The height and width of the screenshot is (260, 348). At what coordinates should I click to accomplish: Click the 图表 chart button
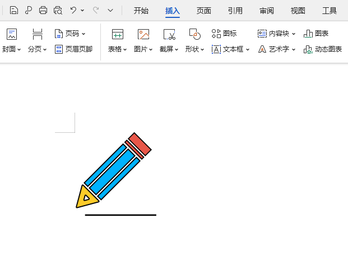point(316,34)
